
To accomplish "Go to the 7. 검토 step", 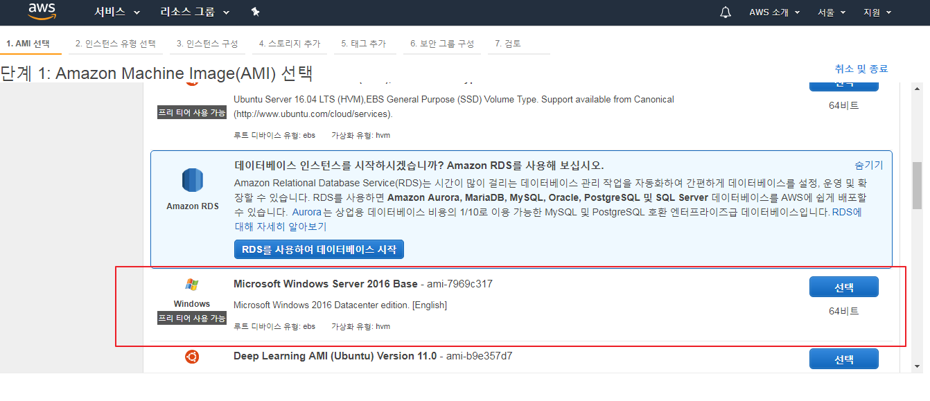I will click(x=508, y=44).
